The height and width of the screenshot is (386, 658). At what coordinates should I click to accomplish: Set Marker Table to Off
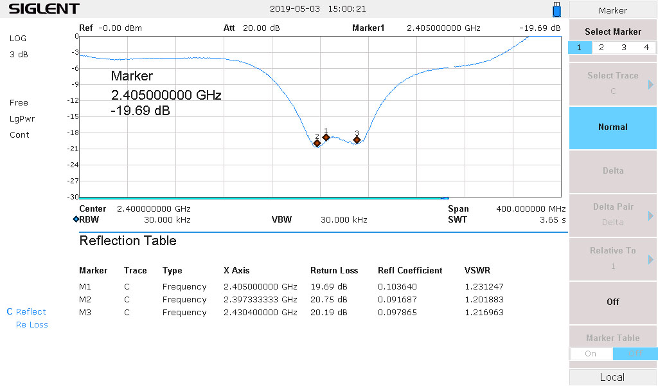(x=635, y=353)
